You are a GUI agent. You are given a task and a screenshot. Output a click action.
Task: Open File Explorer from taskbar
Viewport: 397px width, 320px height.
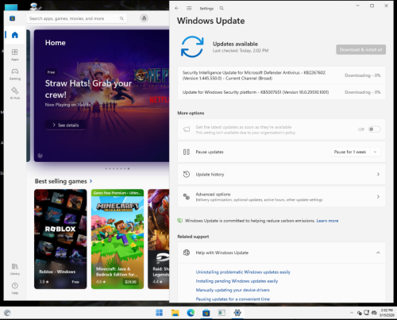tap(175, 313)
